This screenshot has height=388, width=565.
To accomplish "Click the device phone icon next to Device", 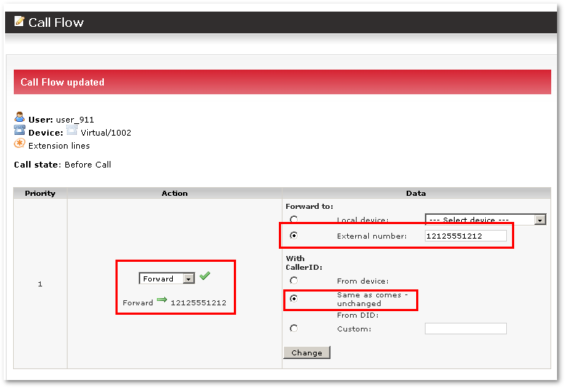I will coord(20,131).
